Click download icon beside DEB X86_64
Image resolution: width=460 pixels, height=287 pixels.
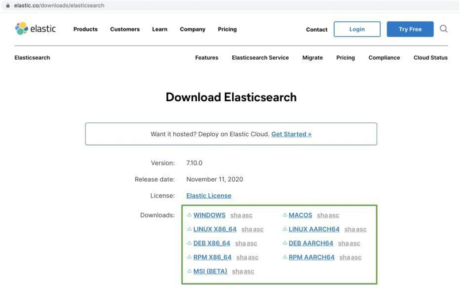[x=189, y=243]
